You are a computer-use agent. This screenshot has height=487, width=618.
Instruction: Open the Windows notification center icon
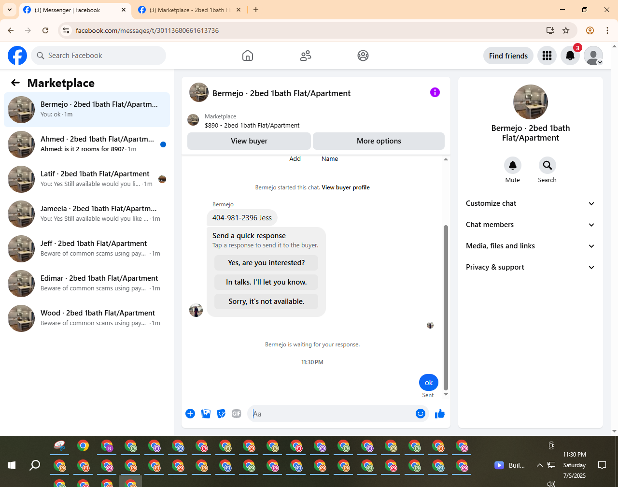pyautogui.click(x=602, y=465)
